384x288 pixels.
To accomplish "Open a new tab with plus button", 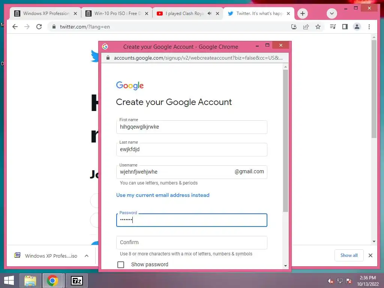I will 303,13.
